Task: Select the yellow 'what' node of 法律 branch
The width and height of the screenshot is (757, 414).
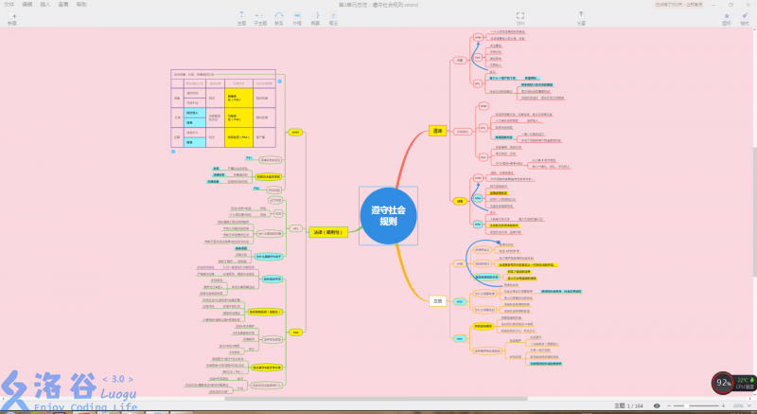Action: click(295, 132)
